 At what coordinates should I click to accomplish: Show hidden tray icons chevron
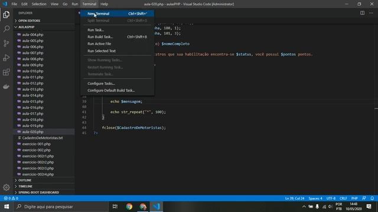pos(304,207)
